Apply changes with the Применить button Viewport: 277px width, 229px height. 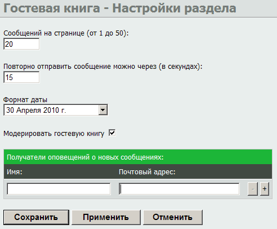pyautogui.click(x=106, y=217)
